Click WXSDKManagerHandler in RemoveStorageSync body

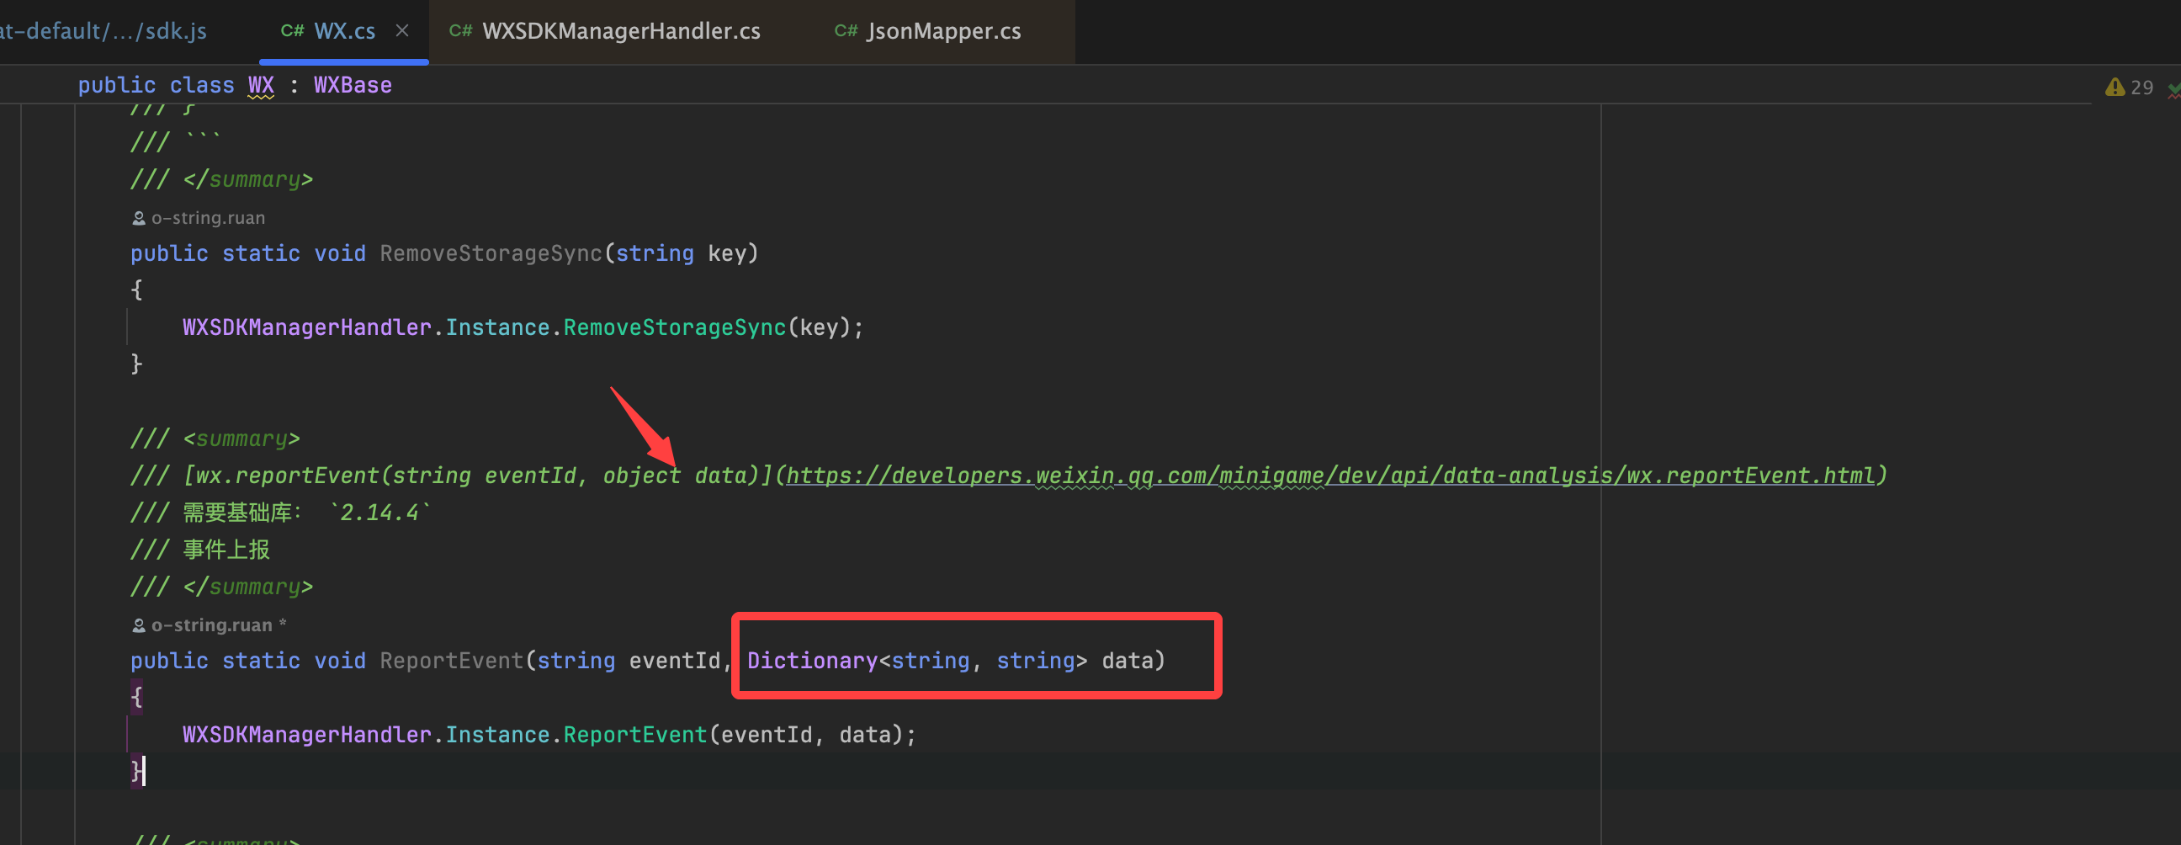coord(307,327)
